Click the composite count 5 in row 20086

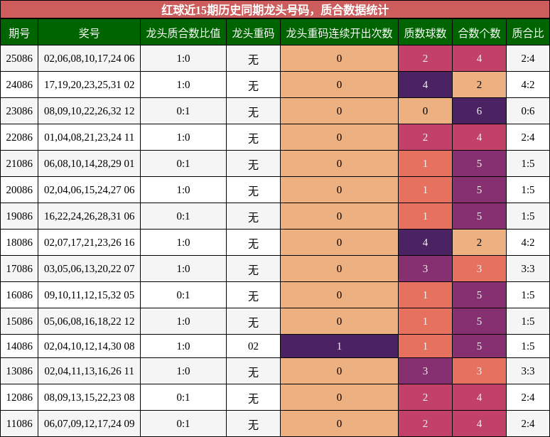coord(479,190)
